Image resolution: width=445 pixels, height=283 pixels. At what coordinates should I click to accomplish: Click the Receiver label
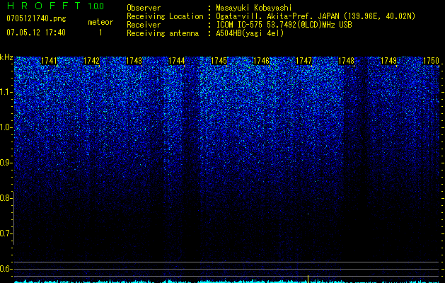pos(144,25)
